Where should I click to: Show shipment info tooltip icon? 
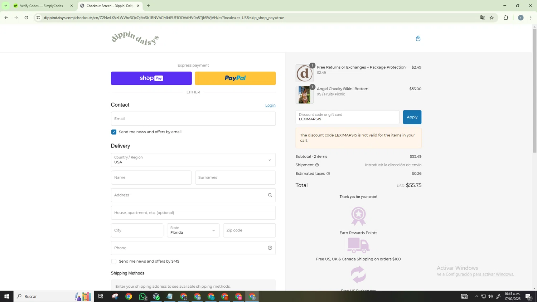click(317, 165)
